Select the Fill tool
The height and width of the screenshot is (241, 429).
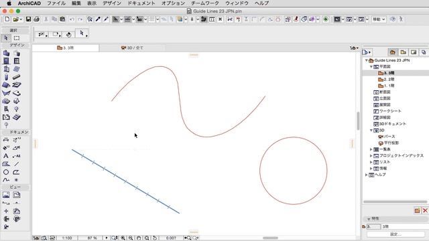6,164
